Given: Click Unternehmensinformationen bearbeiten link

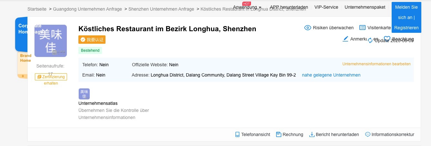Looking at the screenshot, I should point(376,64).
